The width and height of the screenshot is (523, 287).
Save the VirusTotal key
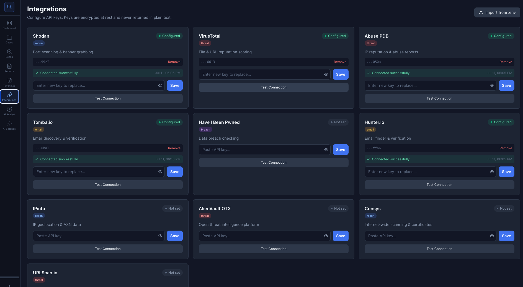click(x=341, y=74)
